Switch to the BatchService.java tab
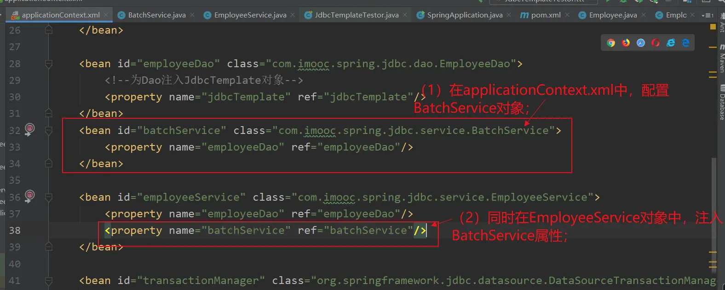The width and height of the screenshot is (725, 290). (x=157, y=15)
